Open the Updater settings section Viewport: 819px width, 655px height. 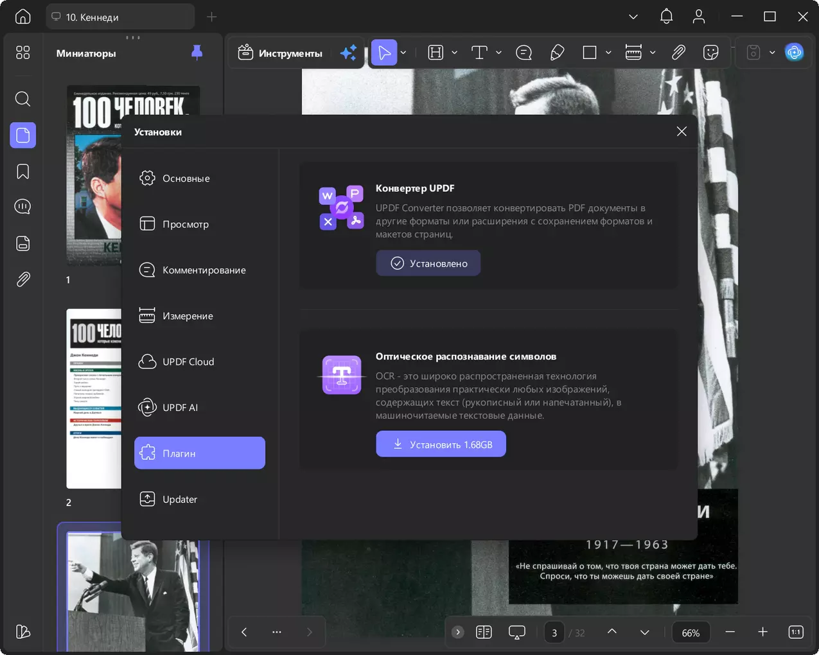[200, 499]
